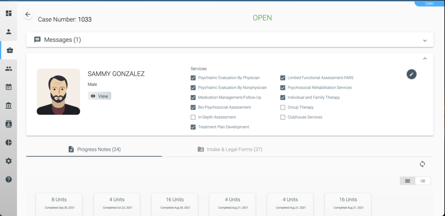Select the Progress Notes (24) tab
Screen dimensions: 445x216
[x=94, y=149]
